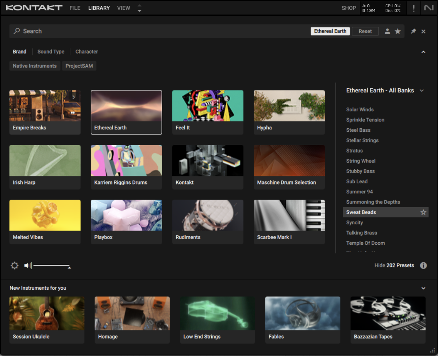Select the Talking Brass preset

click(362, 233)
